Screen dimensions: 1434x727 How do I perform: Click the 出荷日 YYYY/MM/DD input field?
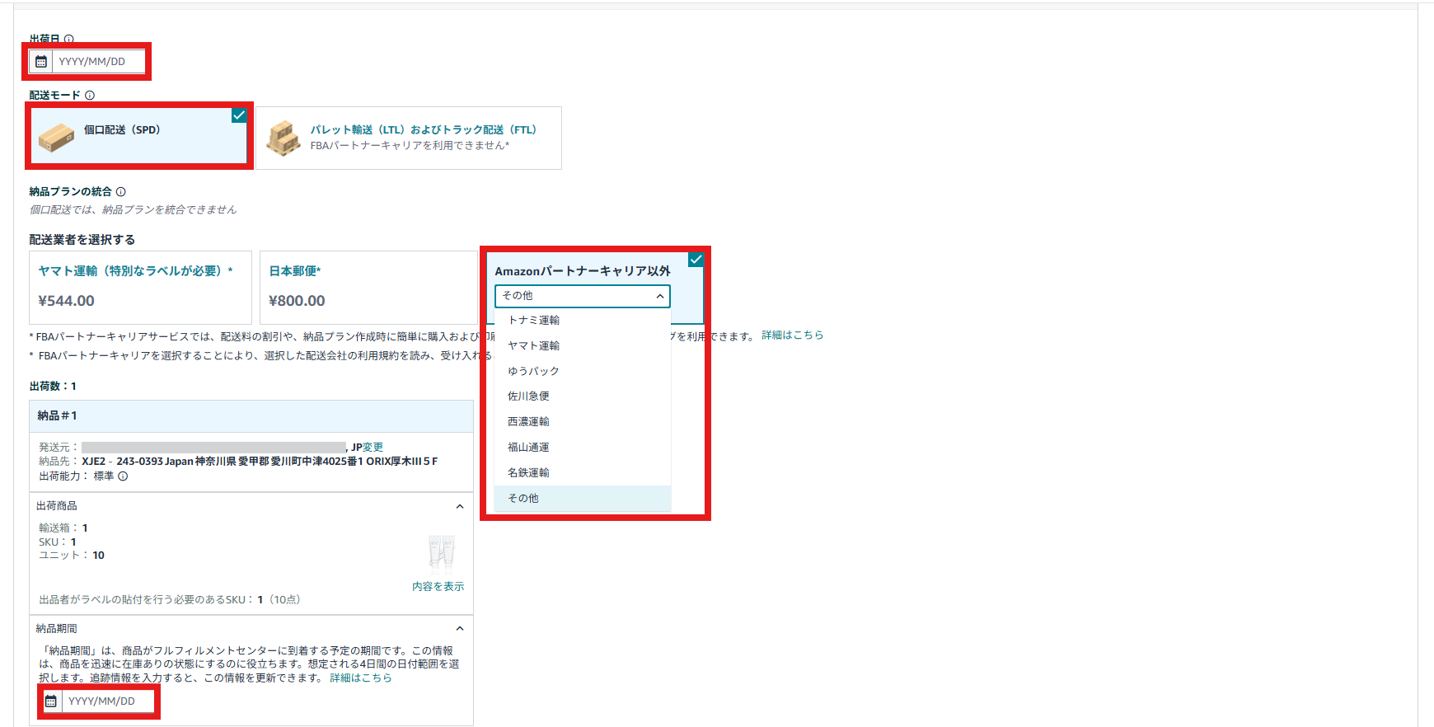click(98, 62)
